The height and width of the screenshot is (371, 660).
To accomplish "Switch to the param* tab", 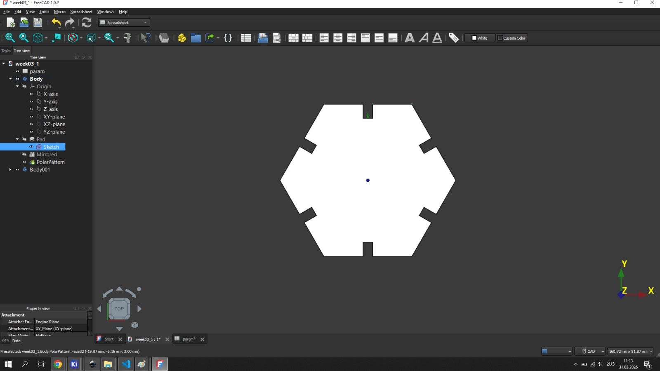I will [x=188, y=339].
